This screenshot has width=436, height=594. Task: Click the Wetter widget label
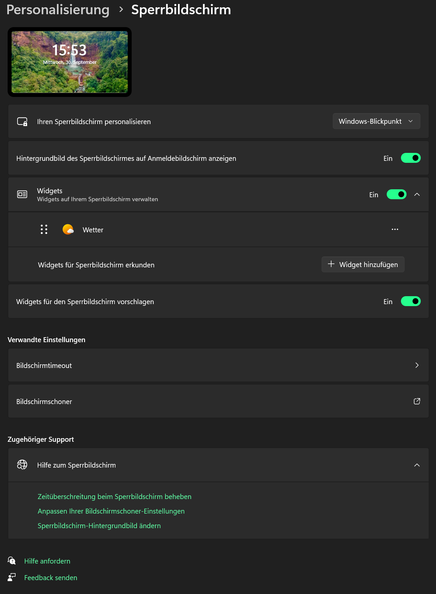point(93,230)
